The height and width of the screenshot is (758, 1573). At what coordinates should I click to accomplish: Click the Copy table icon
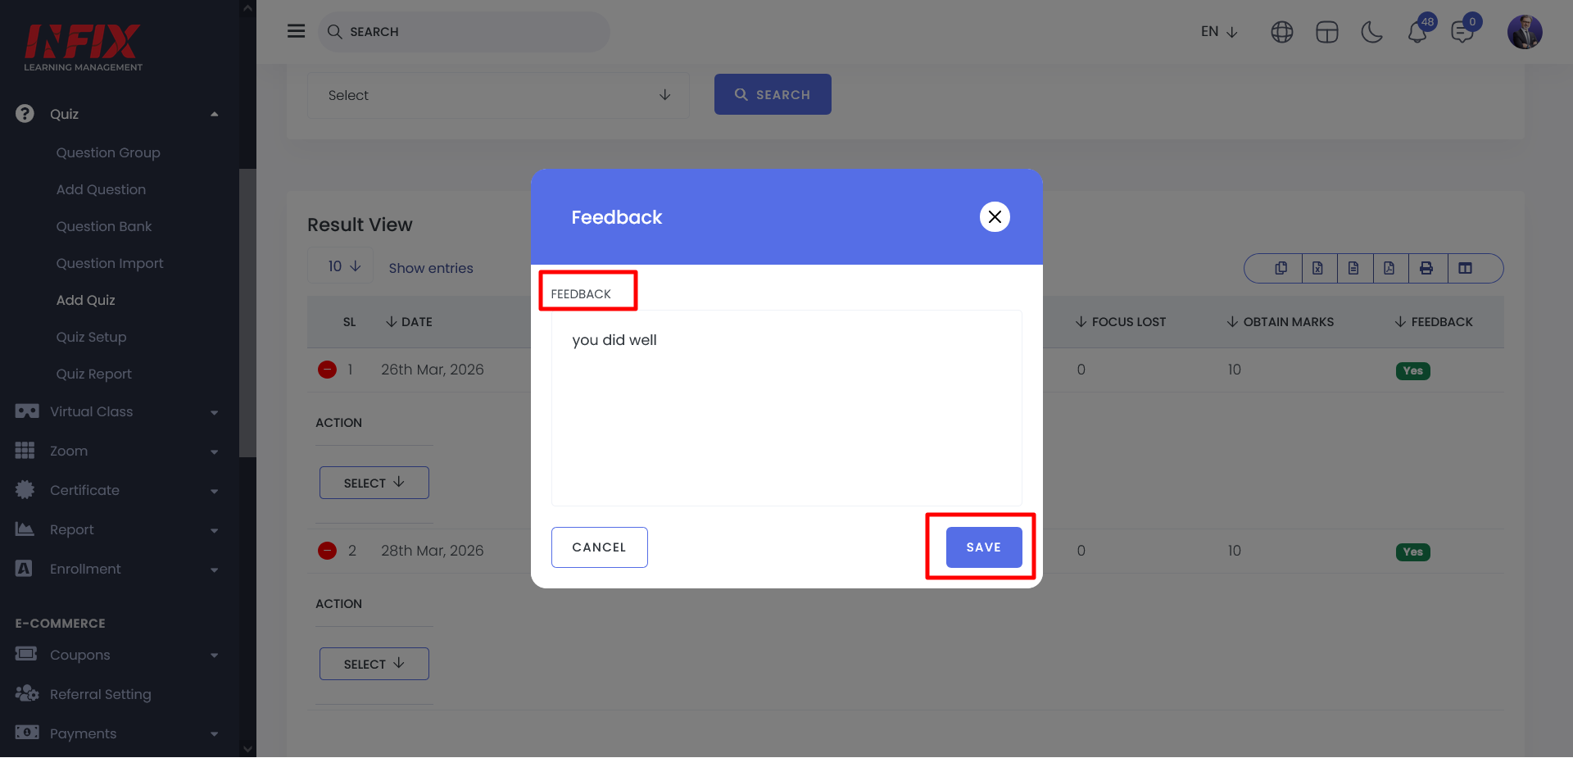tap(1281, 268)
